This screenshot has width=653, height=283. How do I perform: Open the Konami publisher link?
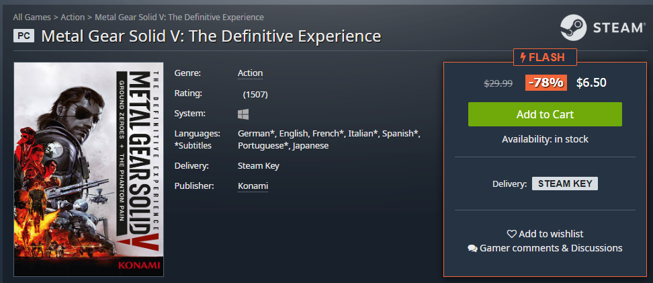(x=253, y=186)
